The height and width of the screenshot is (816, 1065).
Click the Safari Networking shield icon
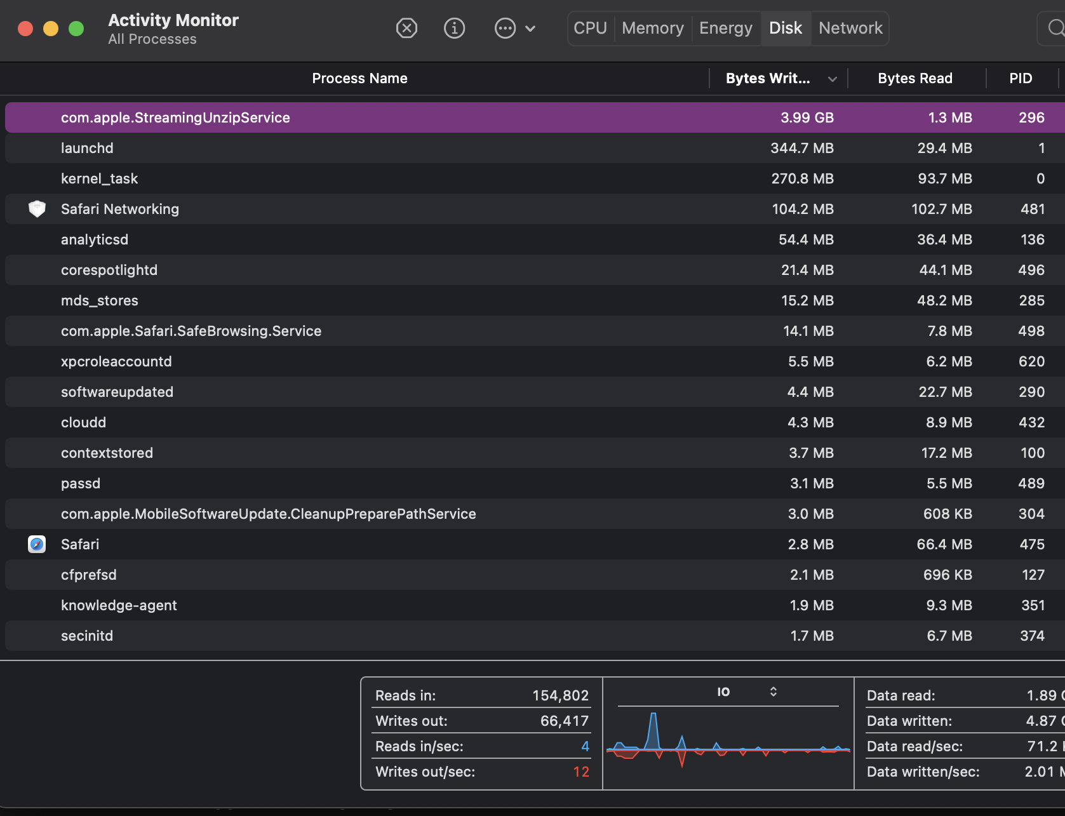(x=37, y=209)
